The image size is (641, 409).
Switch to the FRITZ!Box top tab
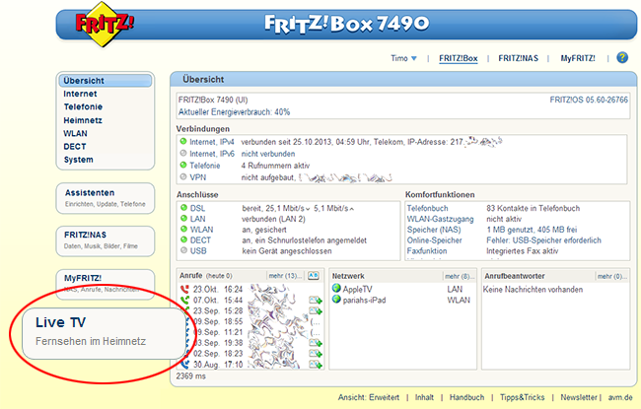coord(459,58)
